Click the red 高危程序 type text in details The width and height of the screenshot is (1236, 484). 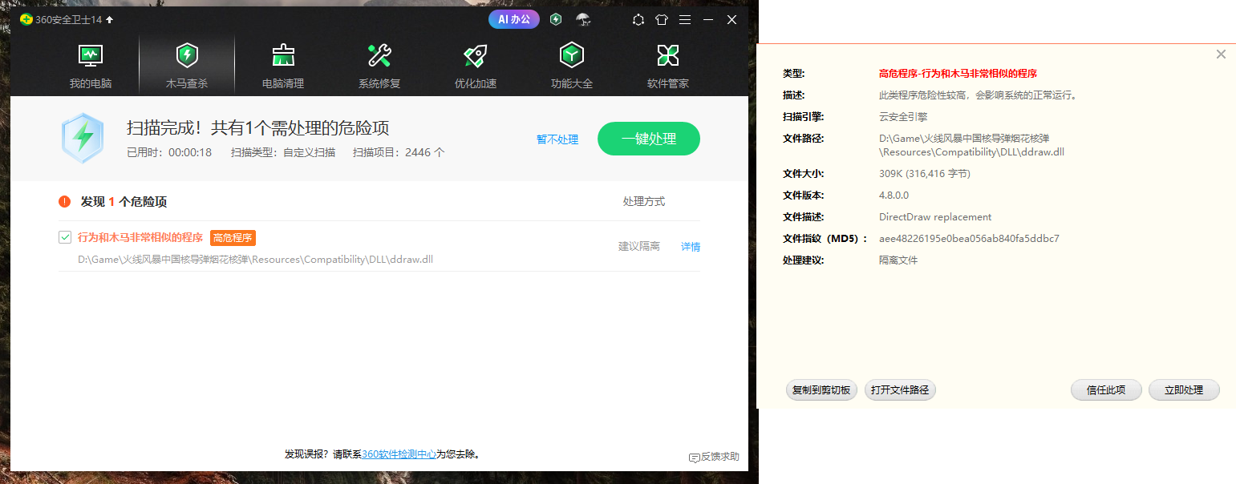click(958, 74)
